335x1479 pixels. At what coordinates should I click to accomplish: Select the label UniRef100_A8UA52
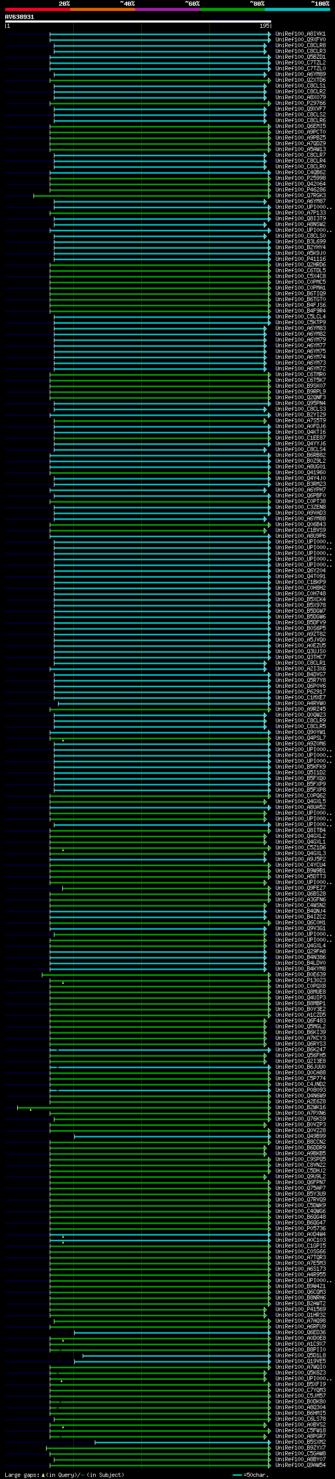pos(300,807)
